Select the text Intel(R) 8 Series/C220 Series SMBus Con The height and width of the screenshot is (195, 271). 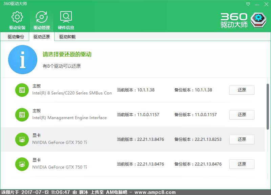pyautogui.click(x=72, y=93)
